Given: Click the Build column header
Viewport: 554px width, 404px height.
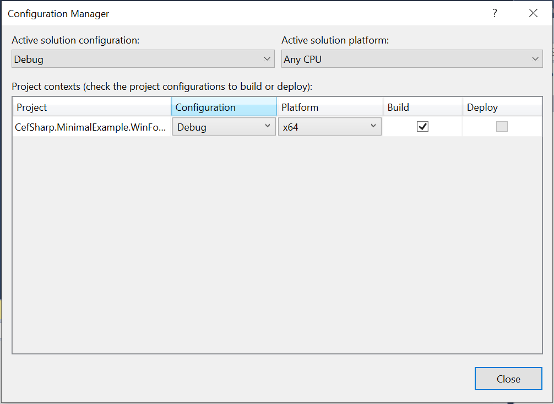Looking at the screenshot, I should (x=422, y=106).
